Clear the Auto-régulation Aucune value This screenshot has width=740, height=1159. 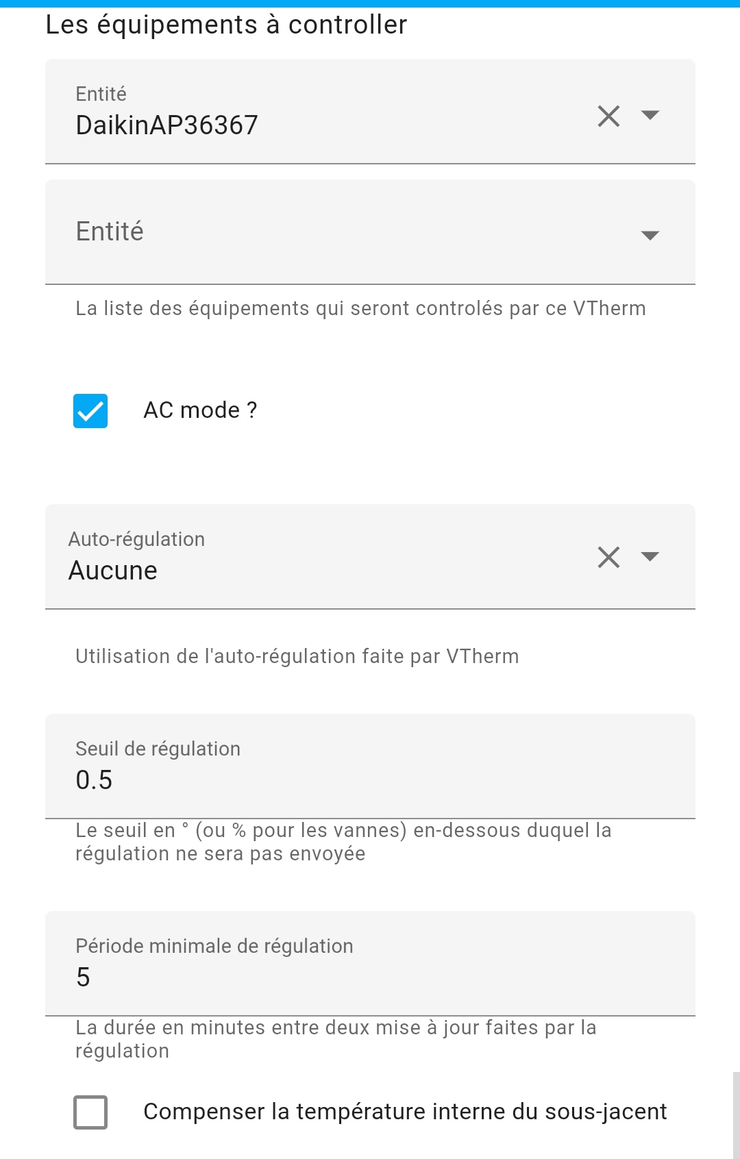coord(608,557)
